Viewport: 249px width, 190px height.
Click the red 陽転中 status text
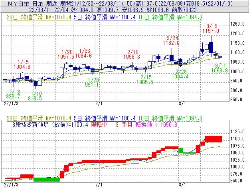(99, 124)
